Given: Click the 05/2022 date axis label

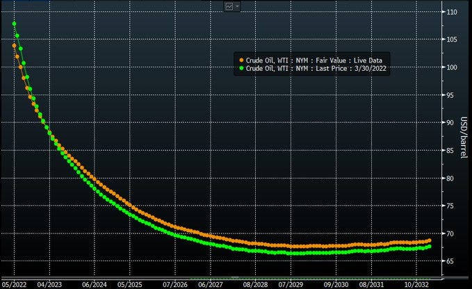Looking at the screenshot, I should click(14, 285).
